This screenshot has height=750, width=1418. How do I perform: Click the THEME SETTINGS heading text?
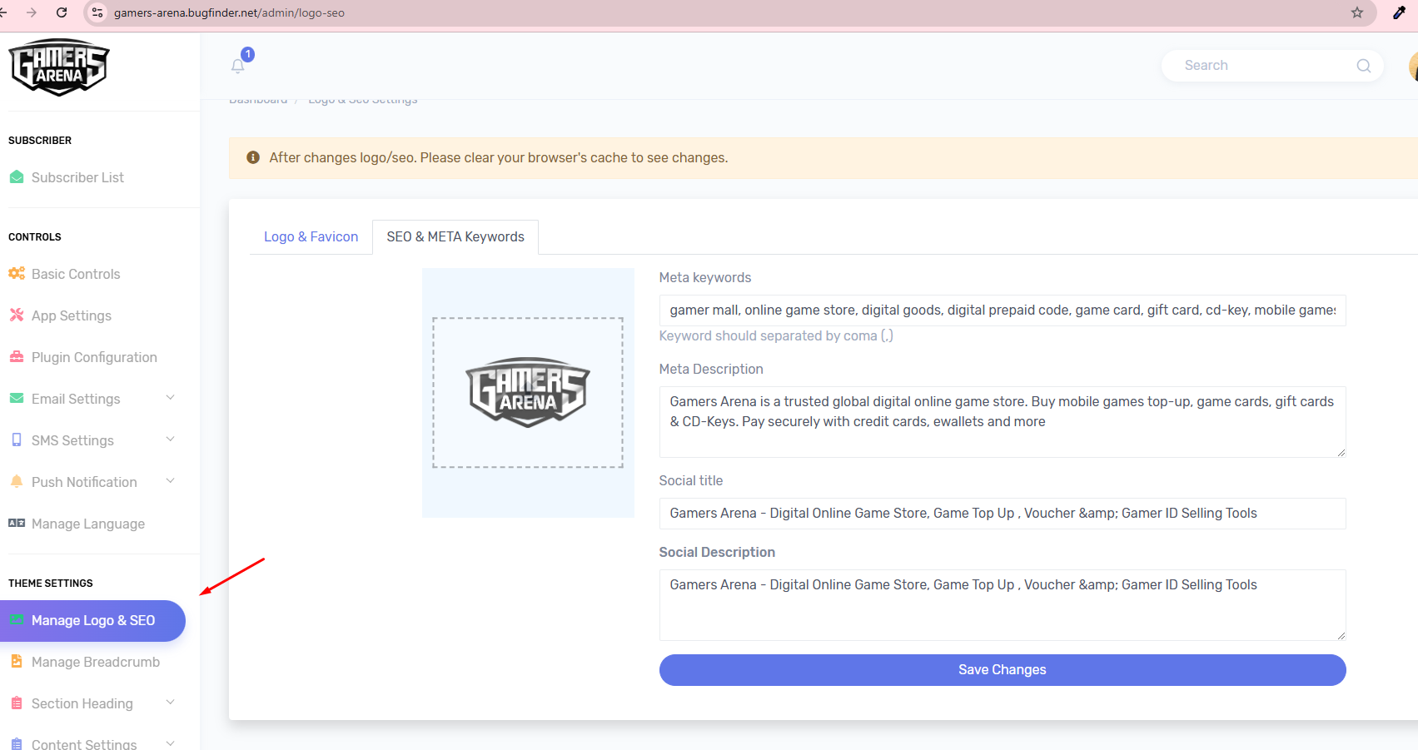(x=51, y=584)
